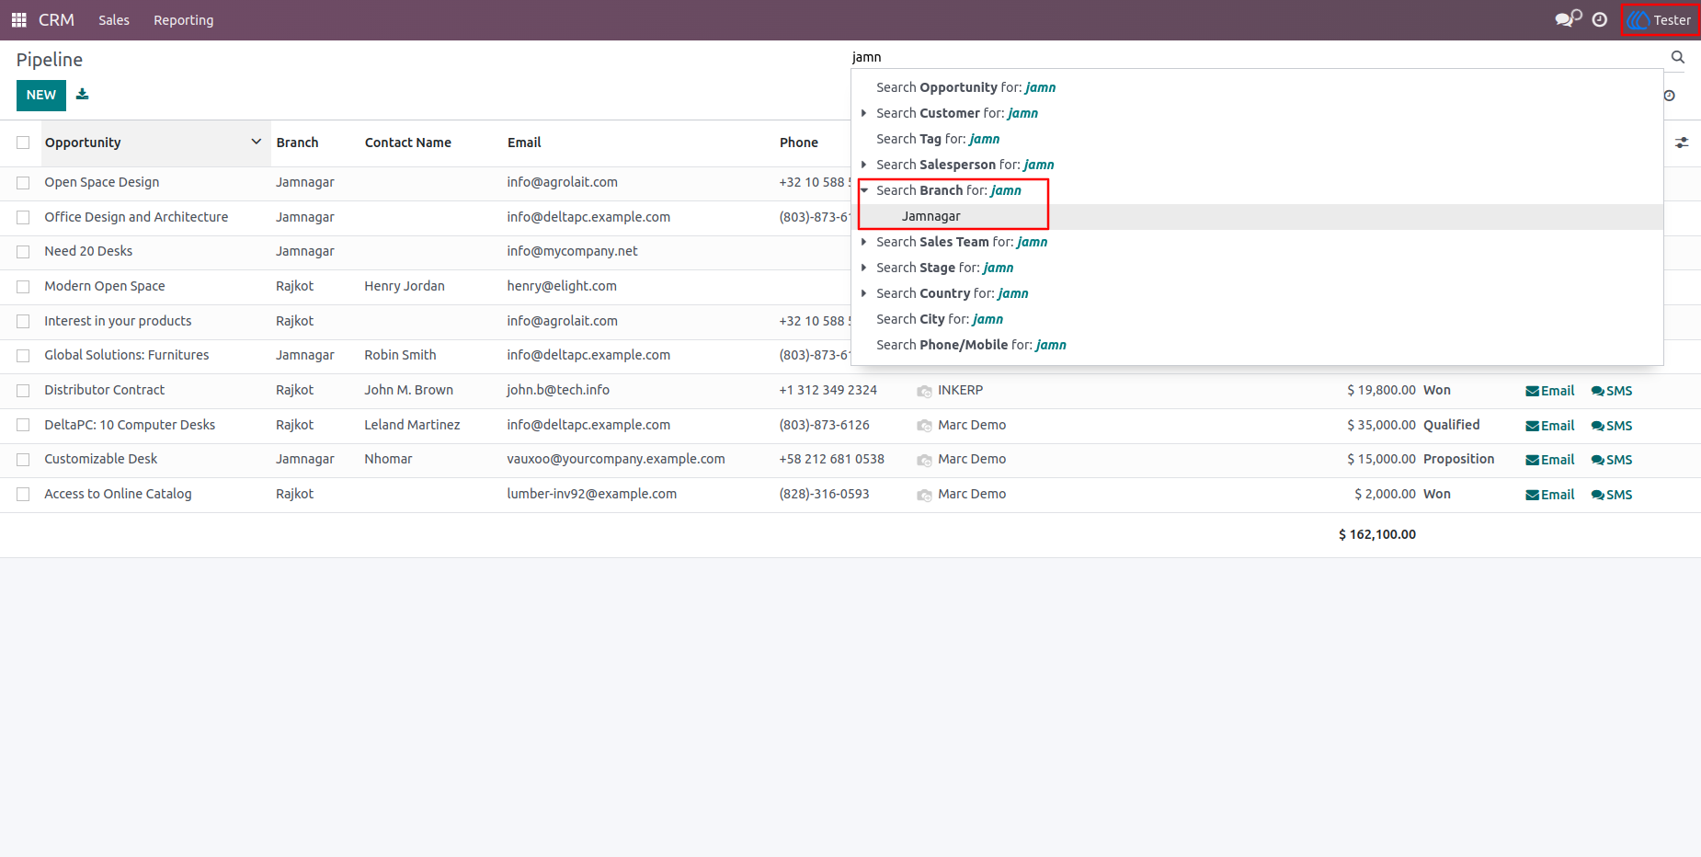Click SMS action for Access to Online Catalog

click(x=1612, y=495)
